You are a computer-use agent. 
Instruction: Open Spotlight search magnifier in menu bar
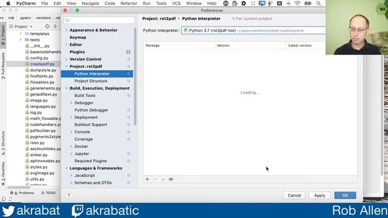318,4
